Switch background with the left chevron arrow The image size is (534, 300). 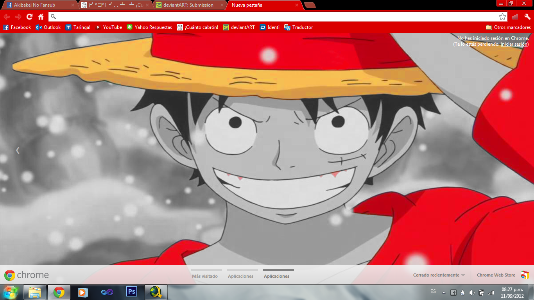(x=18, y=150)
